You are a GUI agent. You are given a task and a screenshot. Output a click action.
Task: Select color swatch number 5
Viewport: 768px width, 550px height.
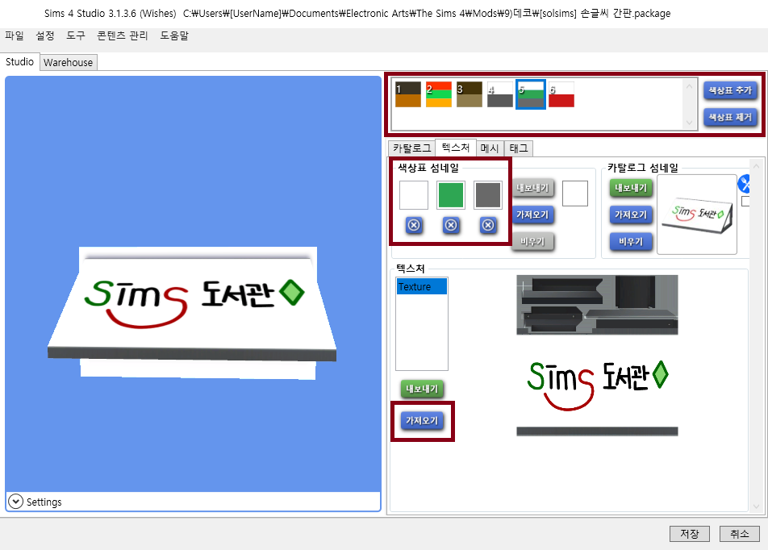[x=531, y=94]
